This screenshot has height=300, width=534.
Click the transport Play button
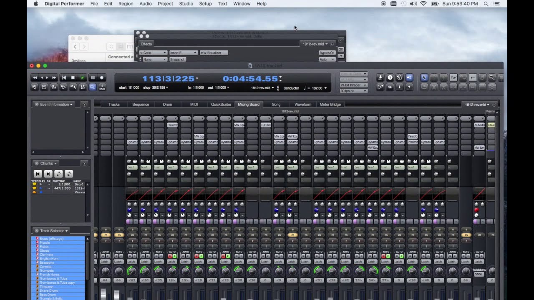[83, 77]
